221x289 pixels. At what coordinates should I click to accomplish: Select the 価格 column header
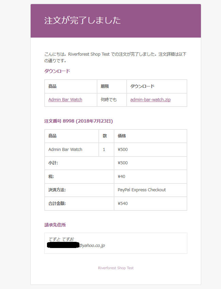click(122, 136)
